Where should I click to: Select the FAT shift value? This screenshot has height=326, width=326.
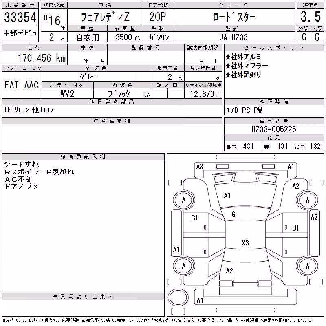12,85
